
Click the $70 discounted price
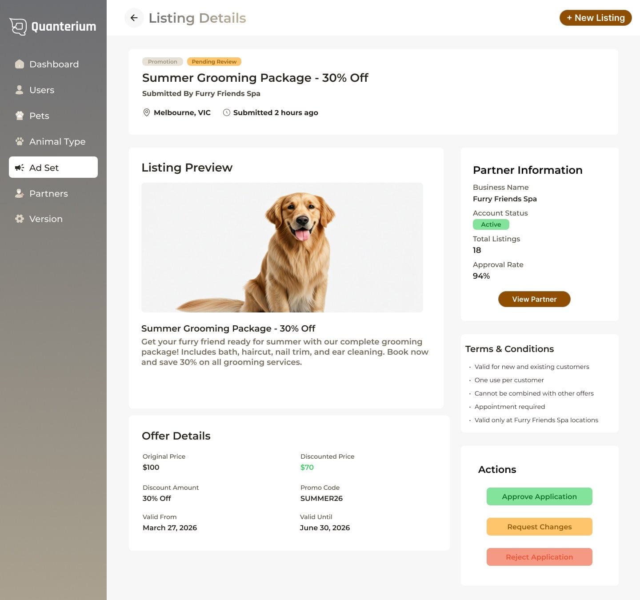click(307, 467)
